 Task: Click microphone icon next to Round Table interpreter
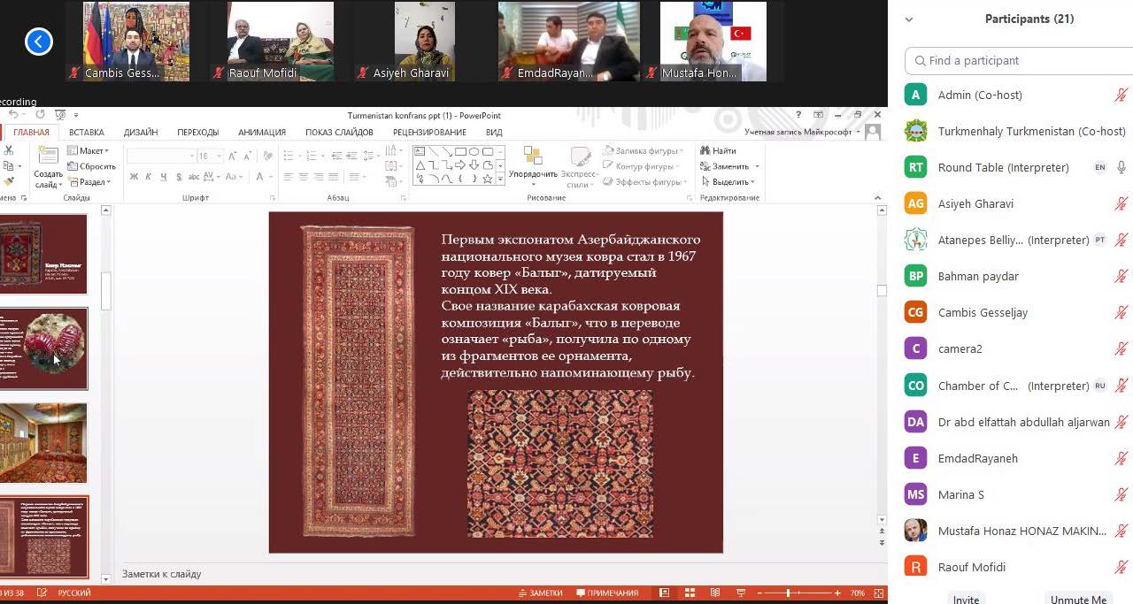click(1121, 167)
